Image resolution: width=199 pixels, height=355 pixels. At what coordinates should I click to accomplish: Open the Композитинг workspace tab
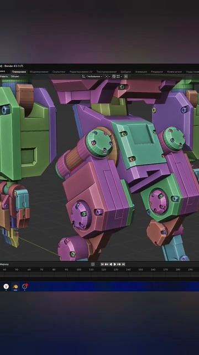[x=175, y=72]
